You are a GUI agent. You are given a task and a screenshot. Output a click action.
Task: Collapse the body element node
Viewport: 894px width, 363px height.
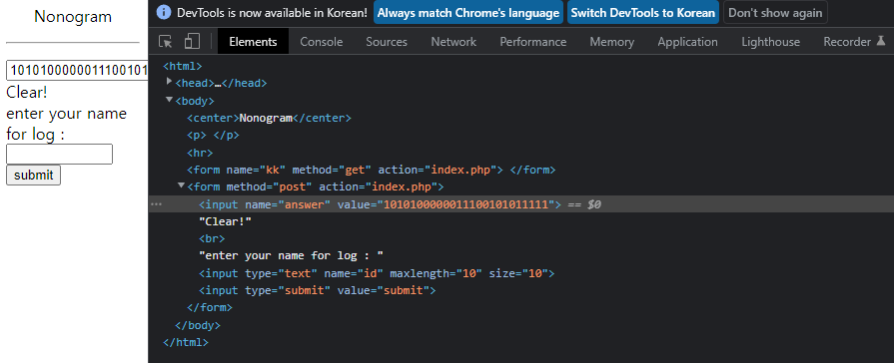coord(170,100)
